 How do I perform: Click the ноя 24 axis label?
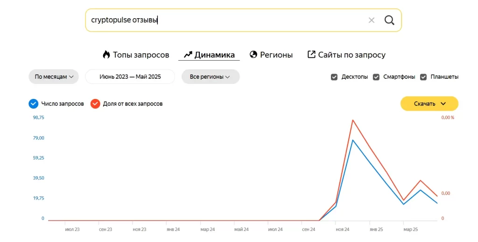tap(342, 229)
